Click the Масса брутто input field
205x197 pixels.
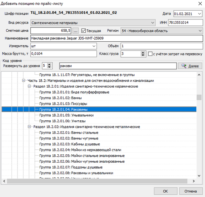pyautogui.click(x=63, y=54)
